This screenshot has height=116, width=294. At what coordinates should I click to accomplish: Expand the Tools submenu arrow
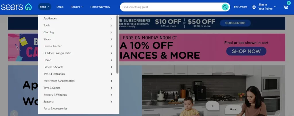(111, 26)
